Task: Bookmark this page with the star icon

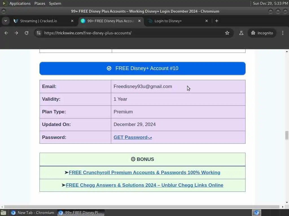Action: (227, 33)
